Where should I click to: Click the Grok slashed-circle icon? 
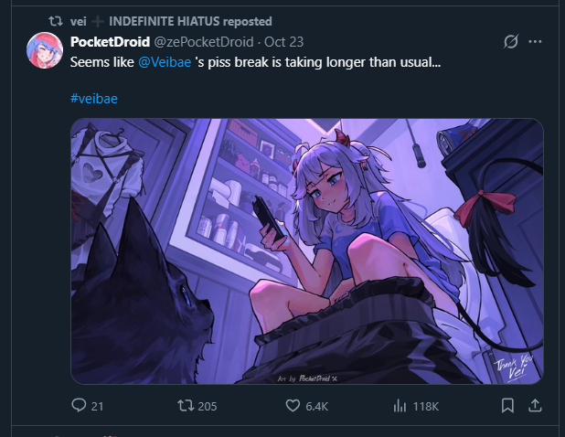click(511, 41)
